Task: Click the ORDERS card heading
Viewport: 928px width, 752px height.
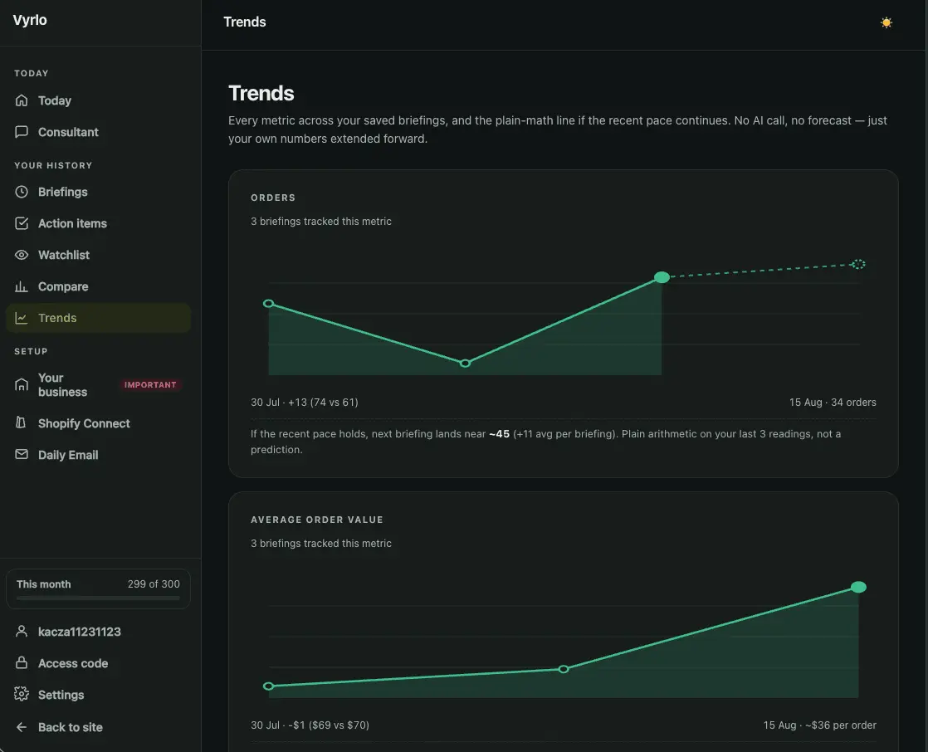Action: (x=273, y=198)
